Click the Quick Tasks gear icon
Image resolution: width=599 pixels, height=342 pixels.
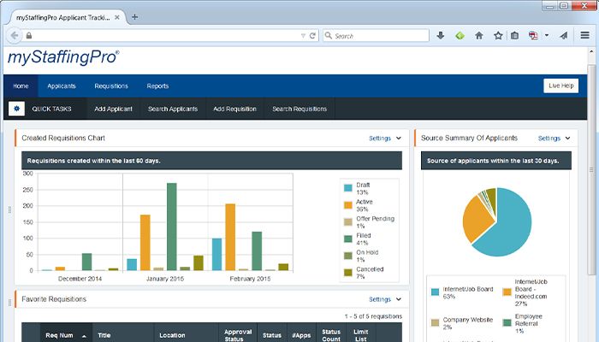click(16, 109)
